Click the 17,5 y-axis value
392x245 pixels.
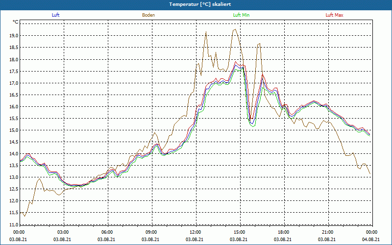click(x=14, y=71)
